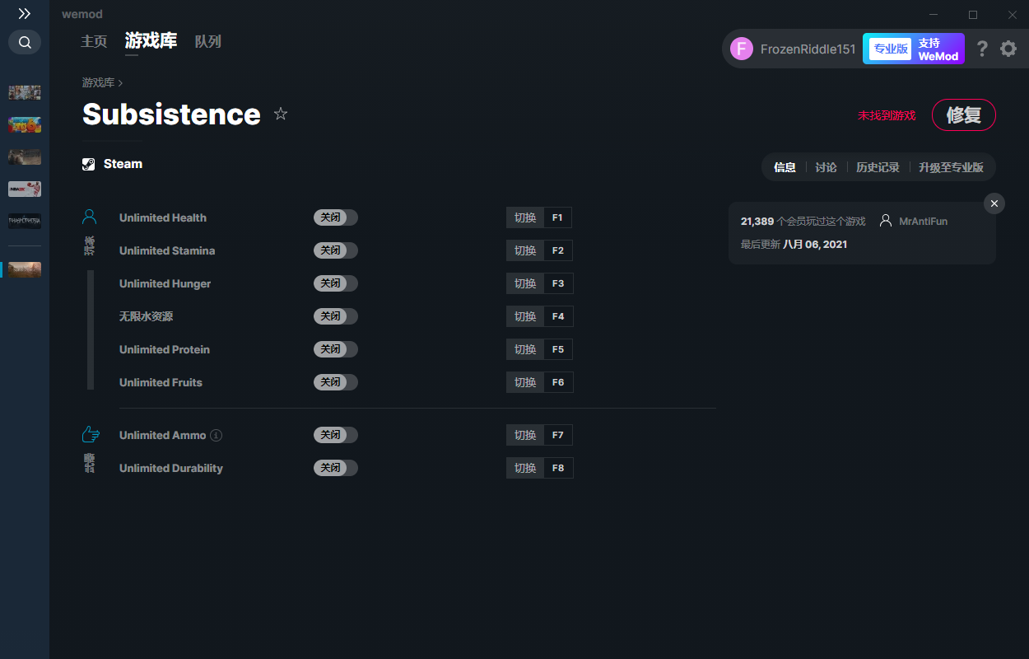Favorite Subsistence with the star icon
The image size is (1029, 659).
coord(281,114)
